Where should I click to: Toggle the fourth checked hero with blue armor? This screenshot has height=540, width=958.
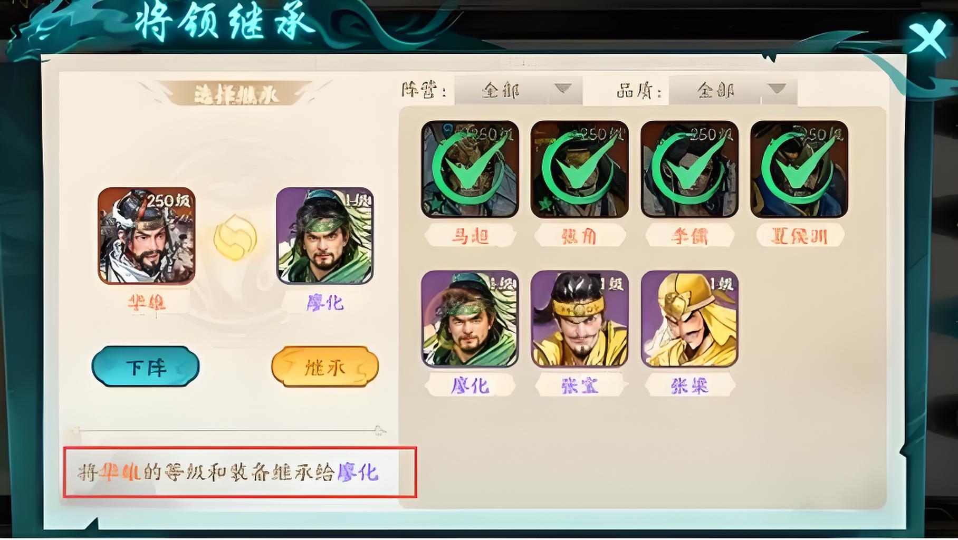799,169
